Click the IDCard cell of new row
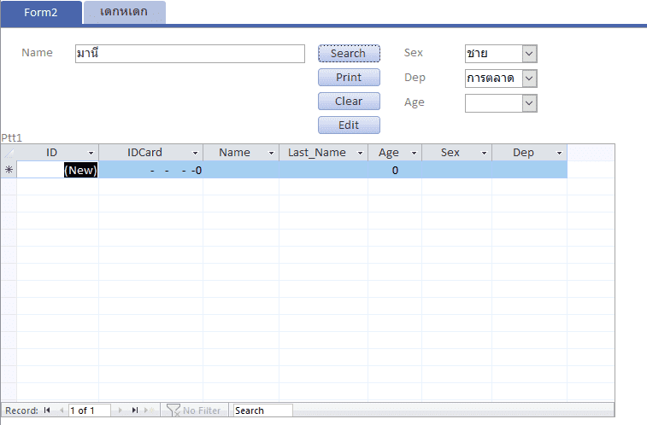647x425 pixels. tap(150, 170)
